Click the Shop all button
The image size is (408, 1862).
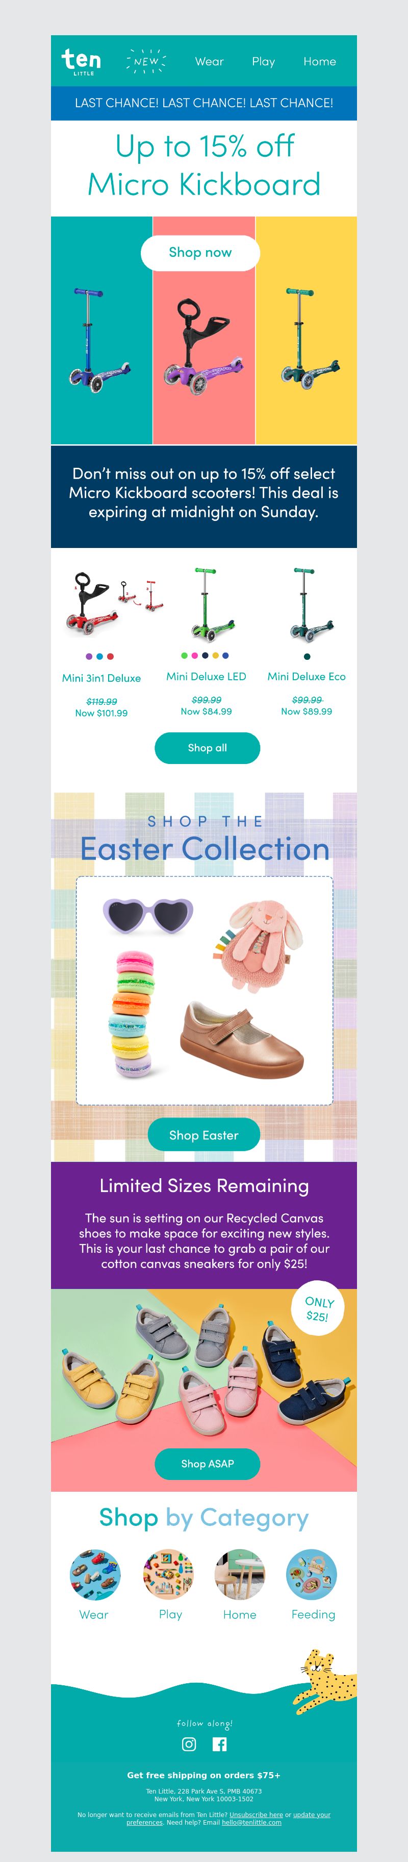point(207,748)
